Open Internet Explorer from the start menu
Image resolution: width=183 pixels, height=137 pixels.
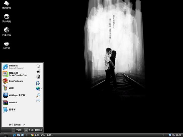[x=13, y=67]
